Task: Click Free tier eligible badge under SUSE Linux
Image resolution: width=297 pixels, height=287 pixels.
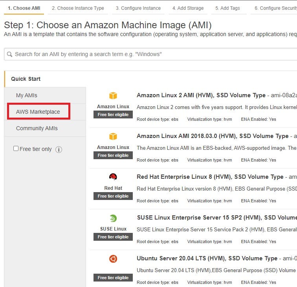Action: click(113, 237)
